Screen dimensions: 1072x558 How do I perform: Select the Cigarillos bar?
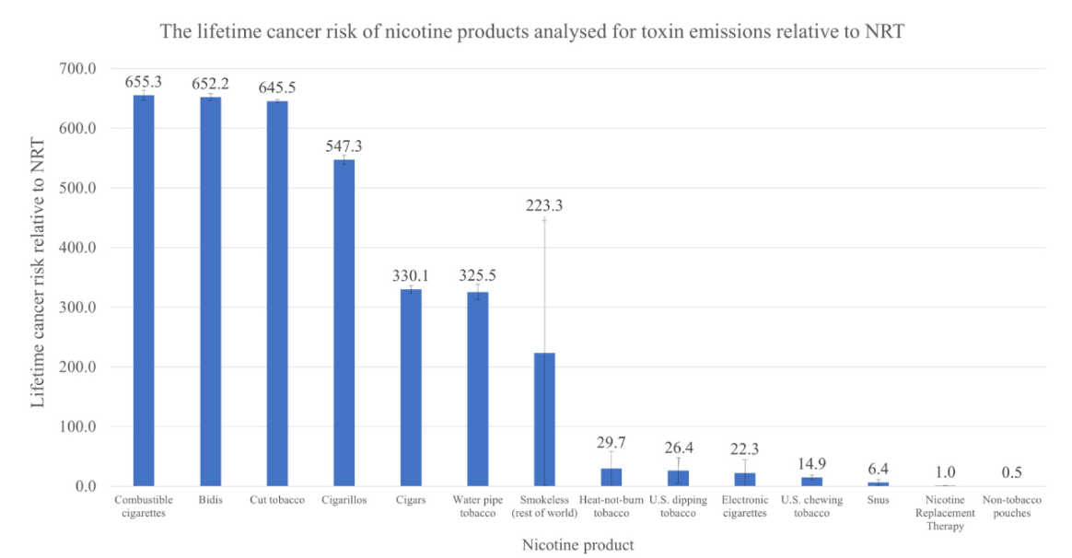(344, 322)
